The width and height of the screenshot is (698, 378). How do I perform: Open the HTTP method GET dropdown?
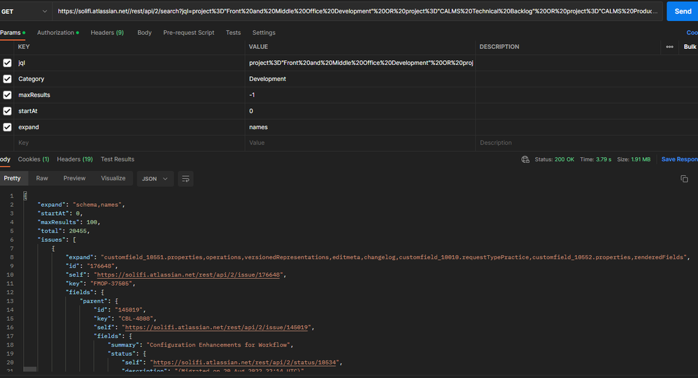24,12
